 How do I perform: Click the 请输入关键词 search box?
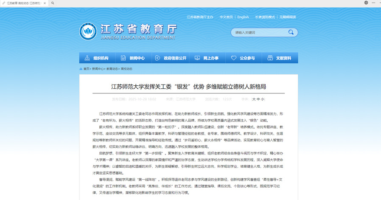(x=260, y=32)
